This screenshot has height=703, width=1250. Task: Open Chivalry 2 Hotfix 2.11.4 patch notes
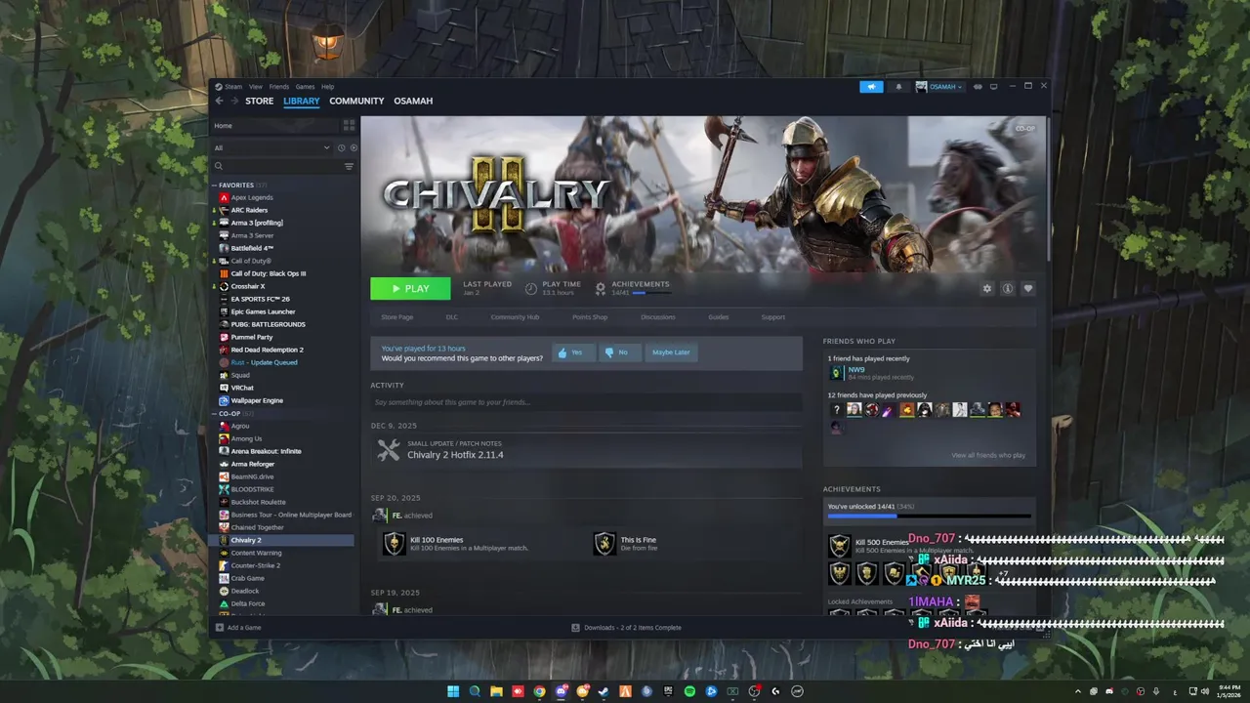click(455, 455)
